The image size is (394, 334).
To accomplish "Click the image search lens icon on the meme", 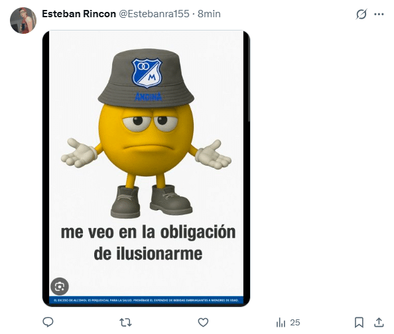I will point(60,286).
